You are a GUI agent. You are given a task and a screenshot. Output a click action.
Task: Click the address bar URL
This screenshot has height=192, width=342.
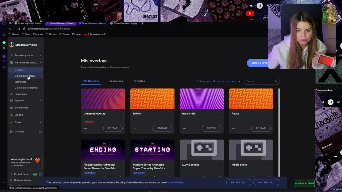pyautogui.click(x=49, y=29)
